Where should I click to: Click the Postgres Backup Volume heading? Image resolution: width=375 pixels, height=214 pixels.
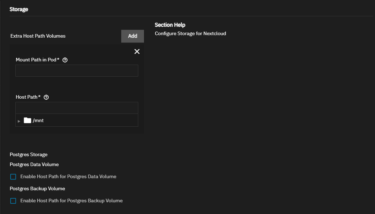pyautogui.click(x=37, y=189)
